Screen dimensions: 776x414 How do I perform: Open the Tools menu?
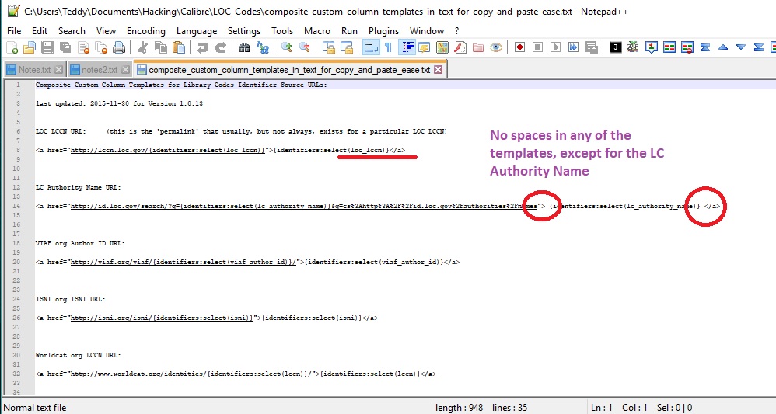282,30
